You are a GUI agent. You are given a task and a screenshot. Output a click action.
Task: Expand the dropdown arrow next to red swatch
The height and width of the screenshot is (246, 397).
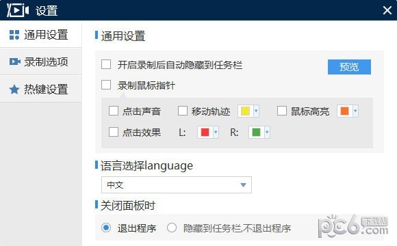[216, 132]
